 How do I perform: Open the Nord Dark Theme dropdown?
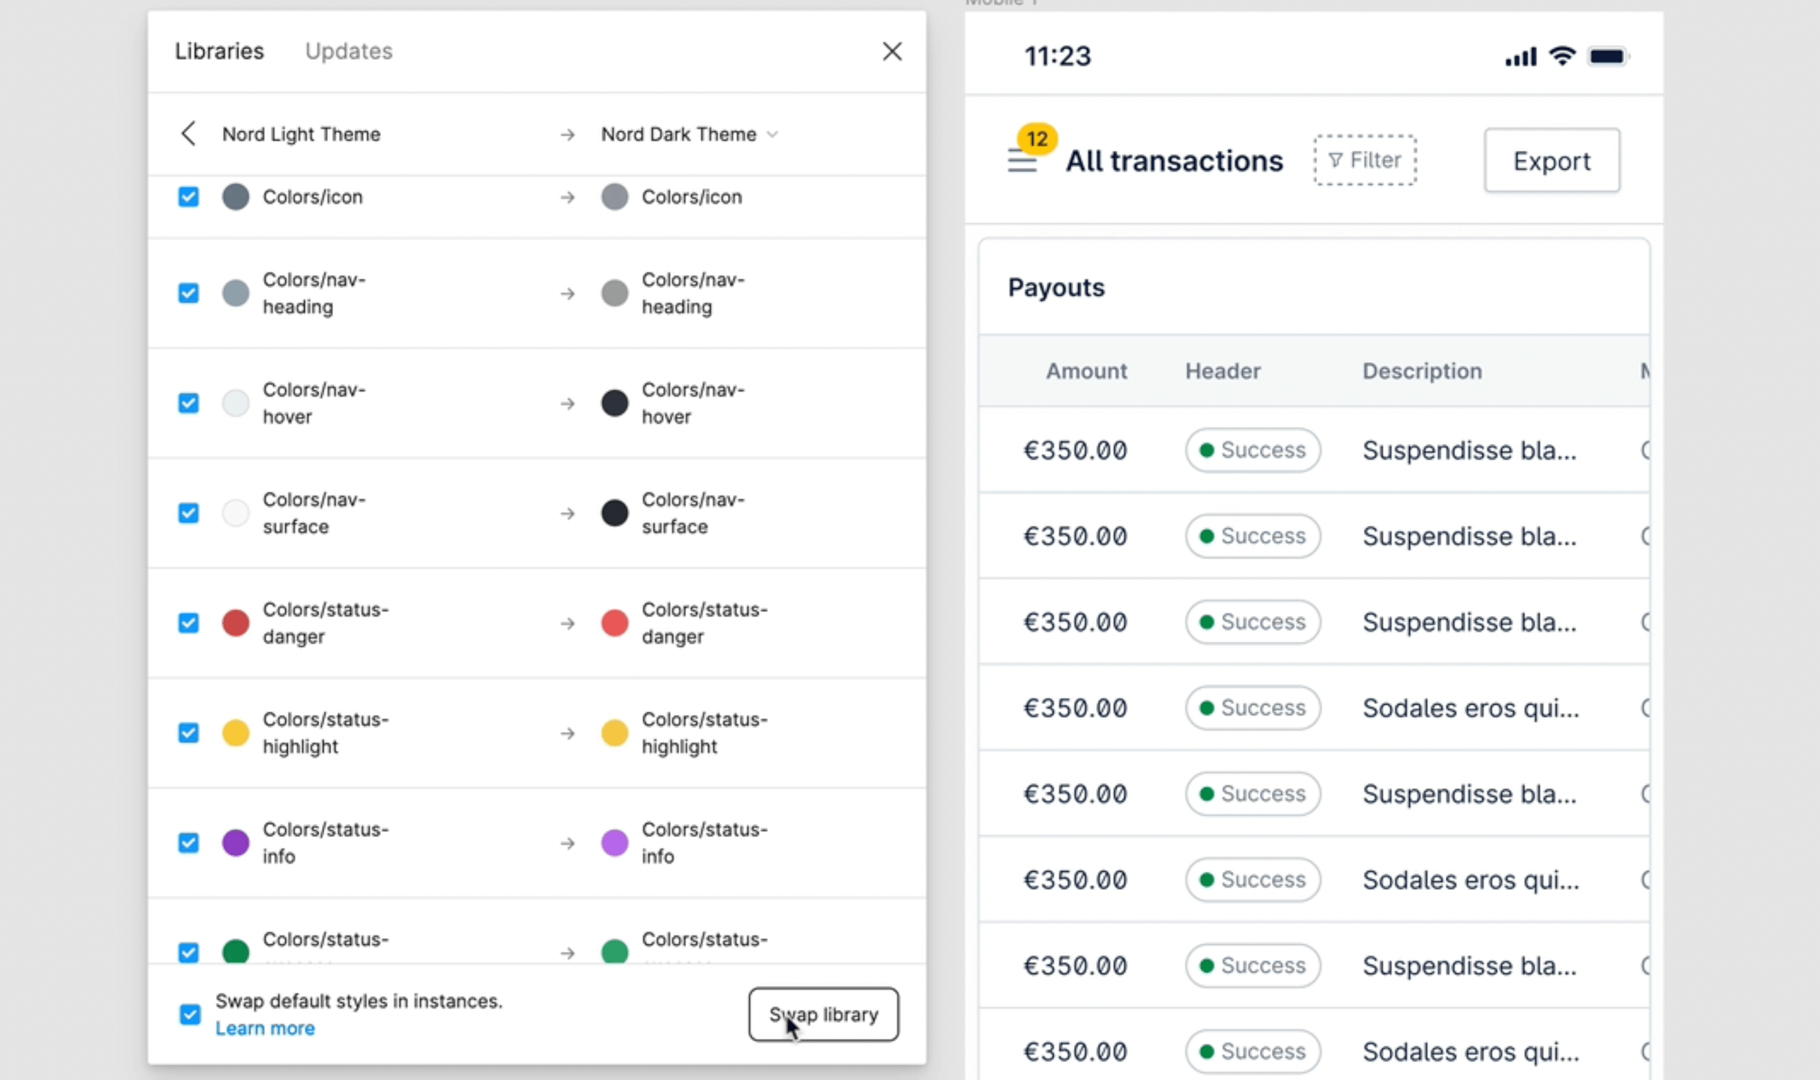[x=689, y=134]
